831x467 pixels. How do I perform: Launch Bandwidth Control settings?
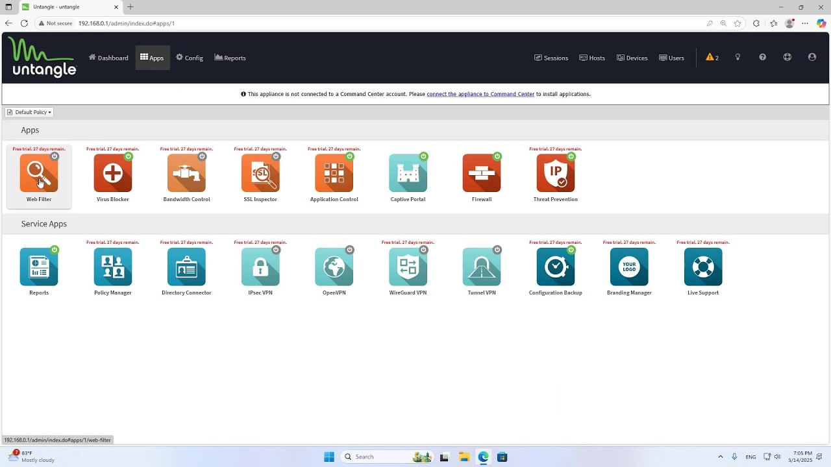tap(186, 173)
